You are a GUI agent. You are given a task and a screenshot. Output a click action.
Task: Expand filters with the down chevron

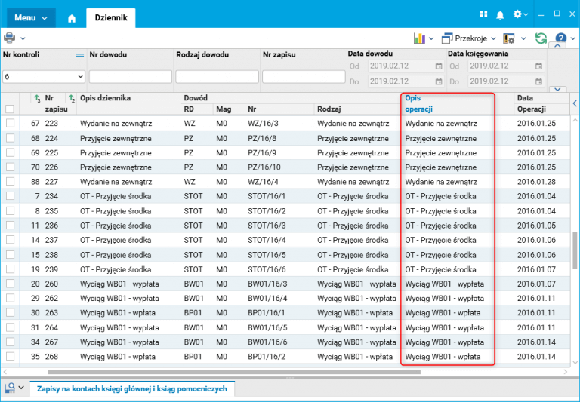(x=558, y=89)
